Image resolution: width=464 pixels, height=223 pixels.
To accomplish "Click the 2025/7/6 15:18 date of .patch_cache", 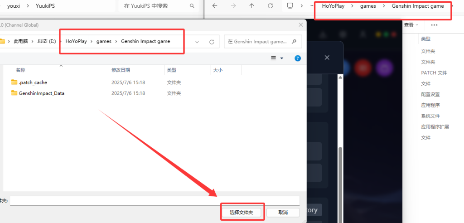I will click(128, 82).
